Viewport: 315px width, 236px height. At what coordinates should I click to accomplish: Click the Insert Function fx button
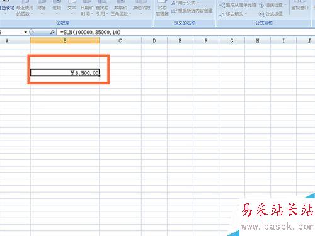pyautogui.click(x=52, y=32)
